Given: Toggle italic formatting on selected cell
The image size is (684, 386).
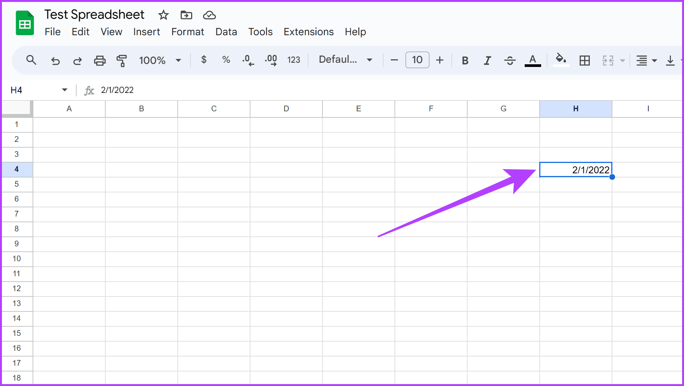Looking at the screenshot, I should [487, 60].
